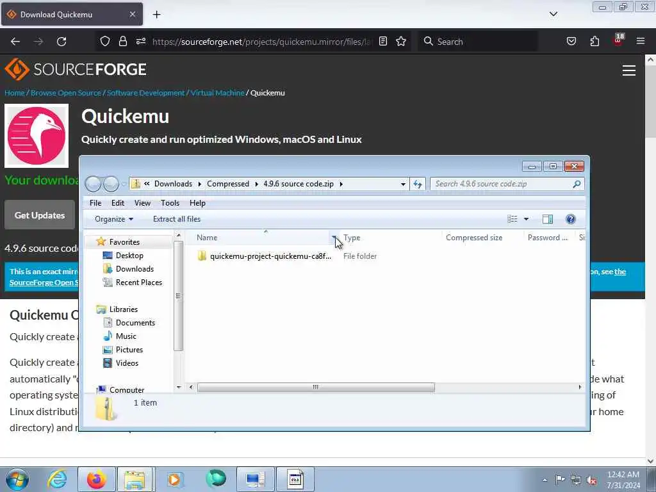Open the File menu
The width and height of the screenshot is (656, 492).
[x=95, y=203]
